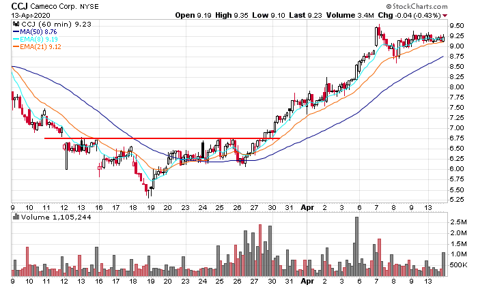Click the 6.00 price axis label
The height and width of the screenshot is (287, 478).
point(457,169)
